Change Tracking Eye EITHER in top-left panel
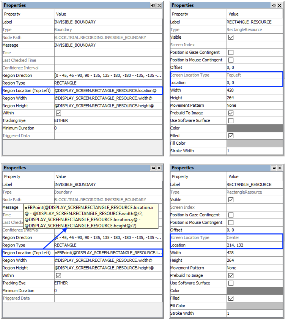This screenshot has width=288, height=322. [x=108, y=120]
